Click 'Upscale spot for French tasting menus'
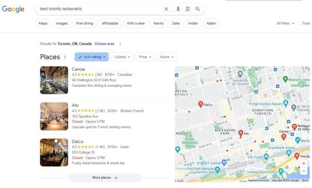 pos(101,127)
